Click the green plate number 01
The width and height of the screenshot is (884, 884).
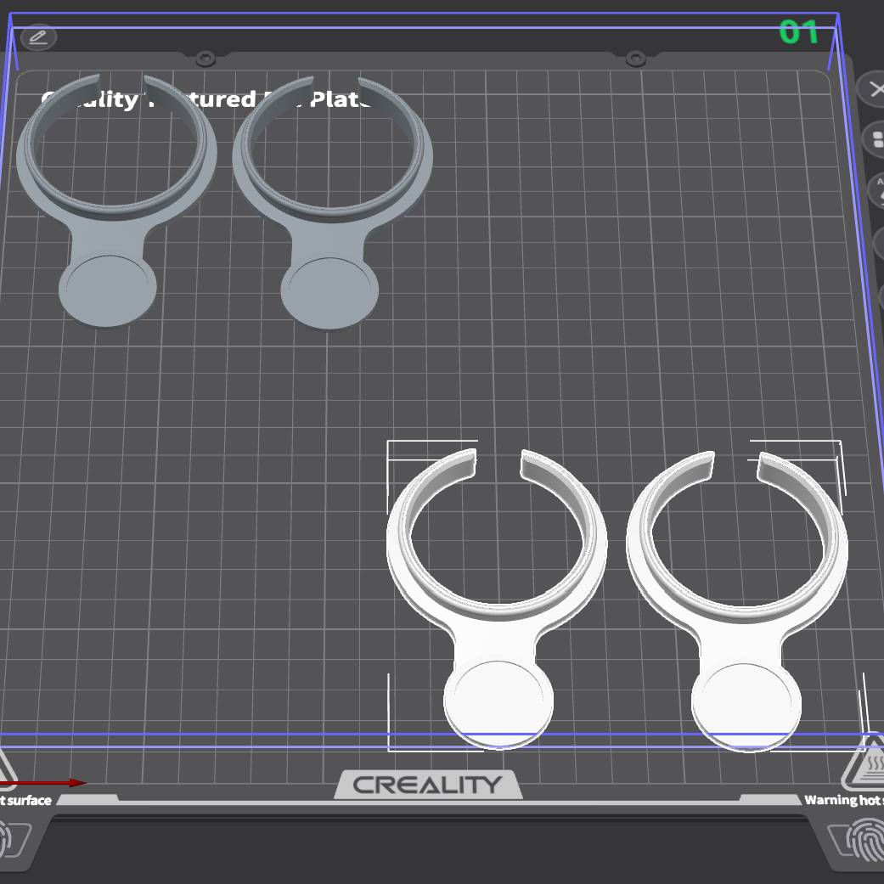(x=798, y=31)
